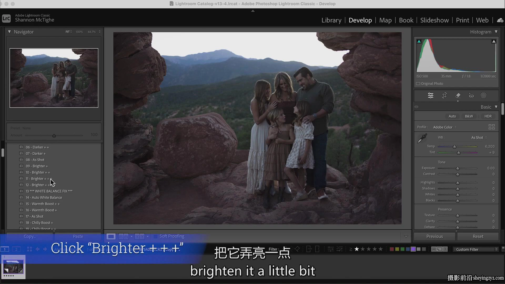The width and height of the screenshot is (505, 284).
Task: Set Navigator zoom to 100%
Action: click(x=79, y=32)
